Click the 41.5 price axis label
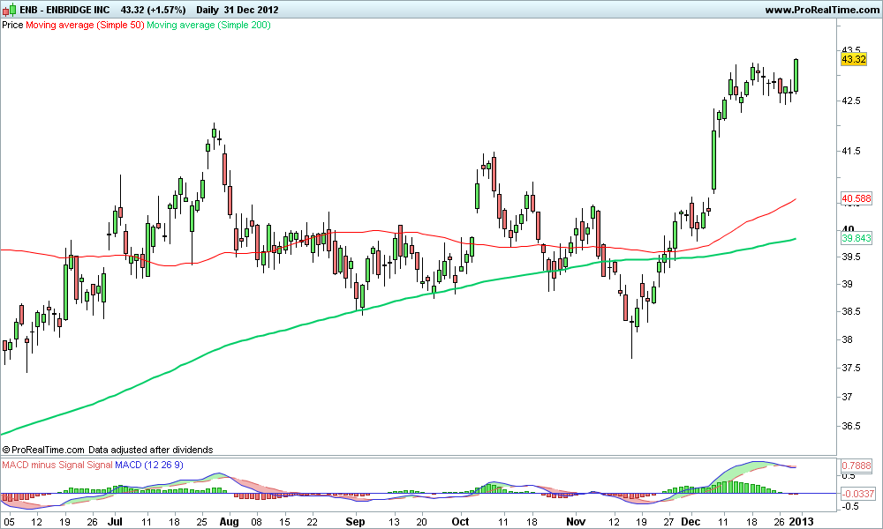The image size is (883, 529). coord(851,151)
